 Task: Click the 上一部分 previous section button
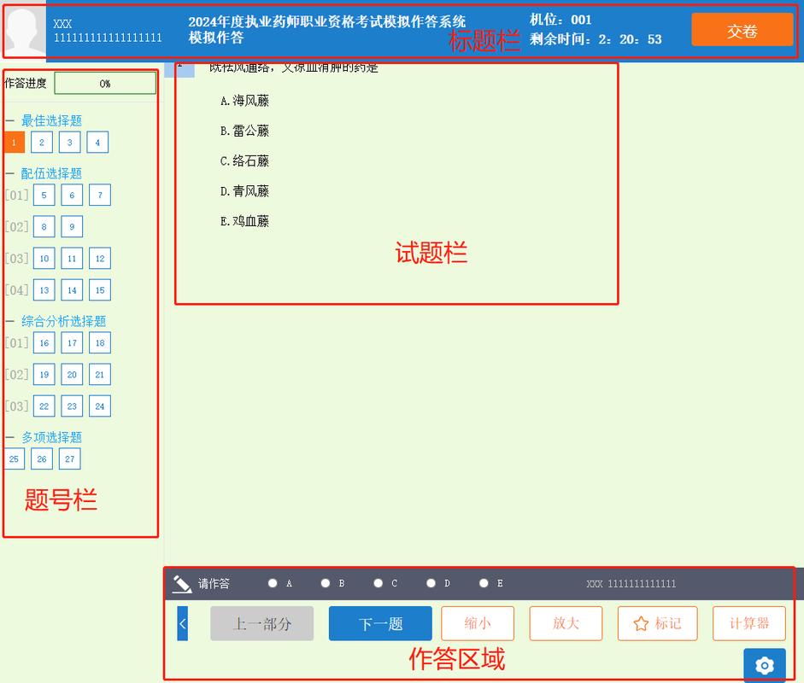(261, 623)
